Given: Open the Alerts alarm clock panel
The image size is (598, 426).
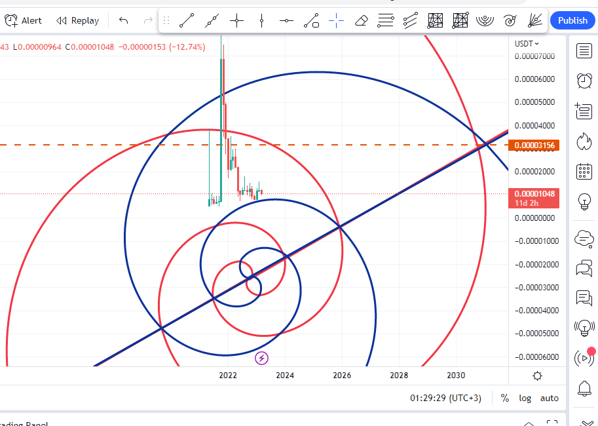Looking at the screenshot, I should click(584, 81).
